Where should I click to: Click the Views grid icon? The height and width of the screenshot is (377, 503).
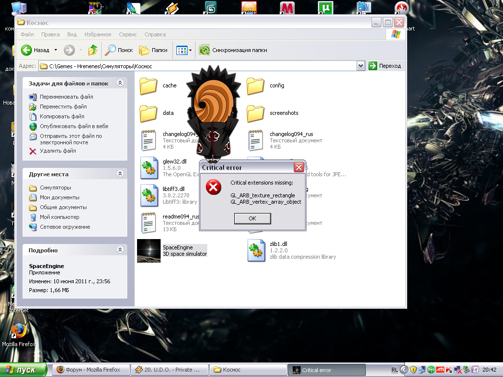click(182, 51)
